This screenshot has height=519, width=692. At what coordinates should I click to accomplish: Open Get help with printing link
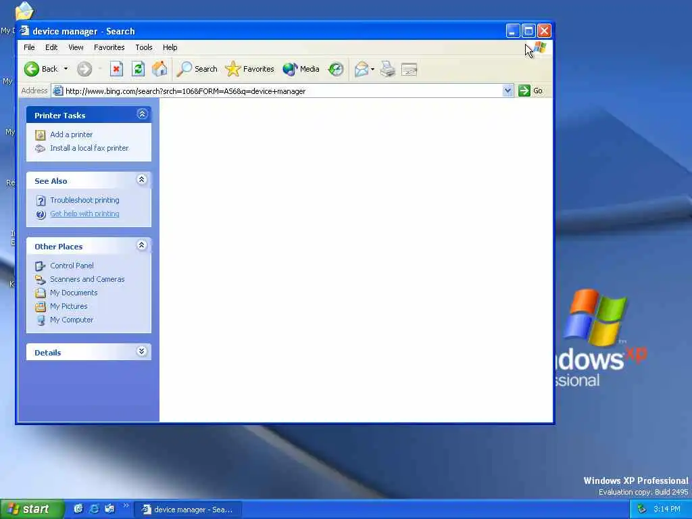click(84, 214)
